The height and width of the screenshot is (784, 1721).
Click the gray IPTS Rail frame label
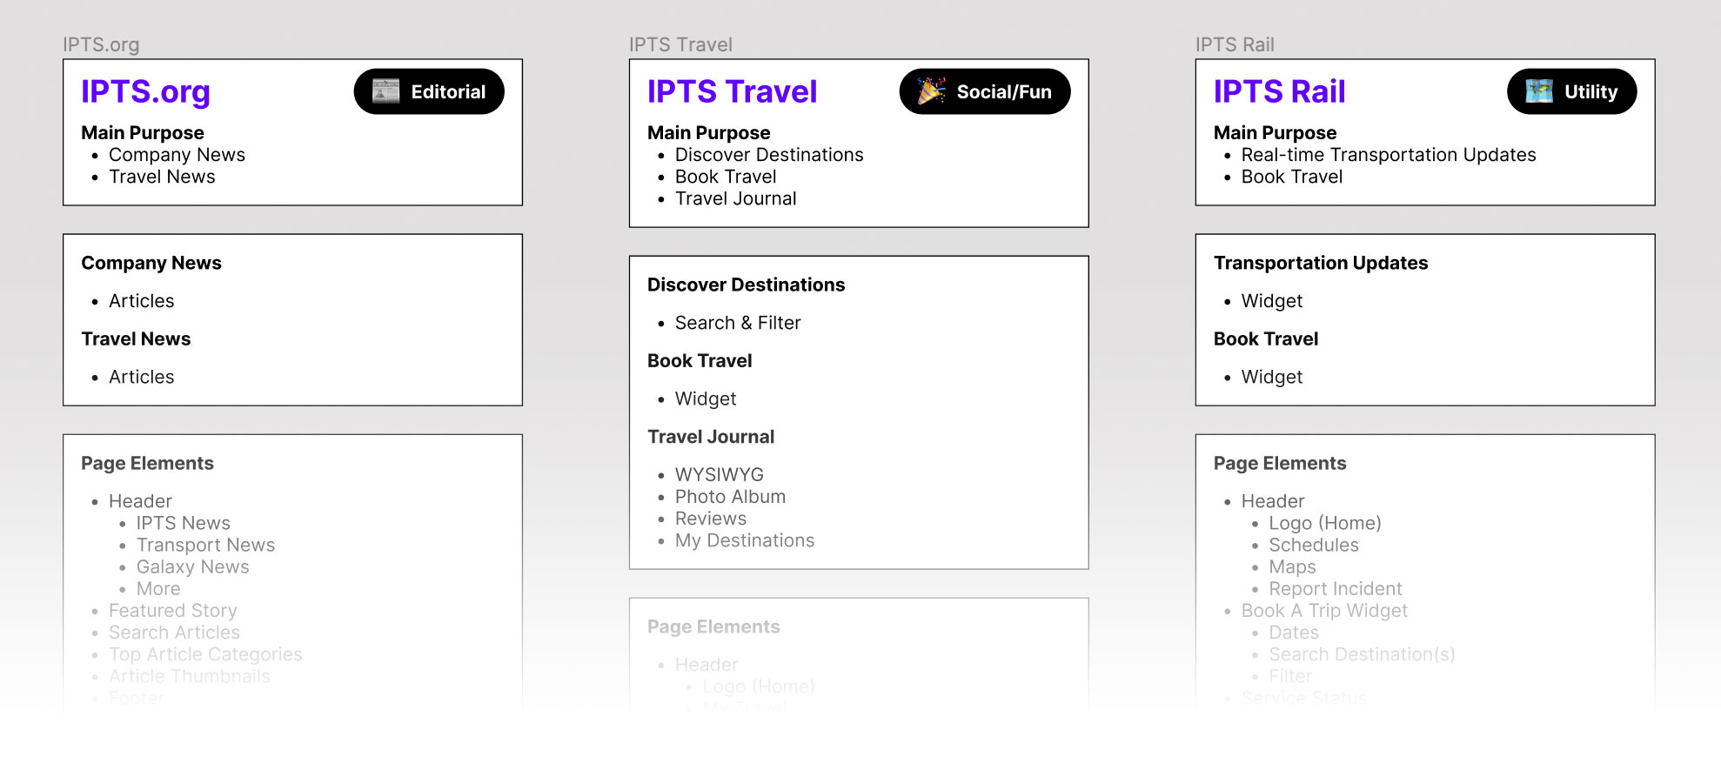pyautogui.click(x=1234, y=44)
